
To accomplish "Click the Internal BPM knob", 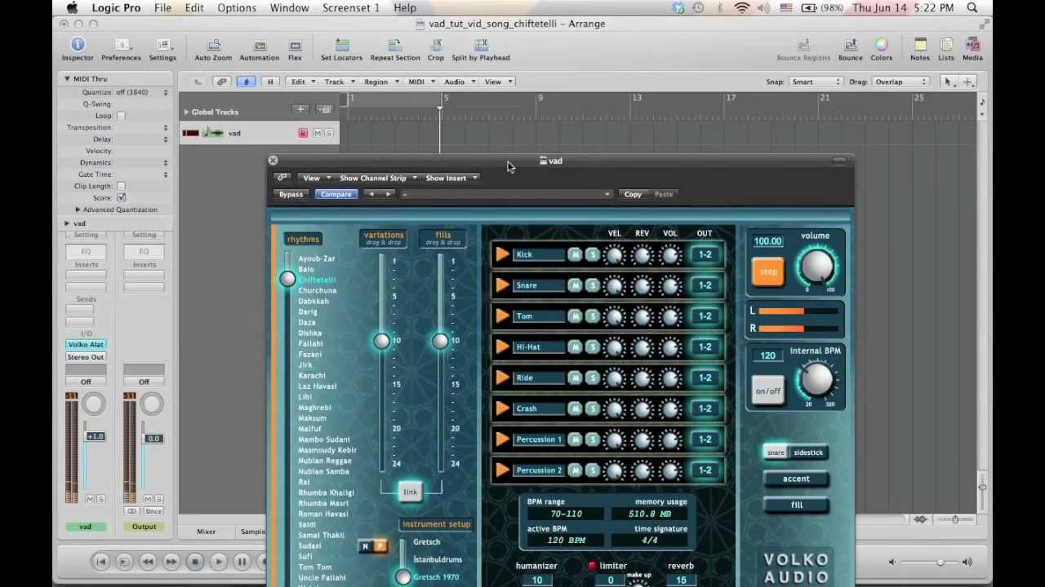I will click(x=816, y=380).
